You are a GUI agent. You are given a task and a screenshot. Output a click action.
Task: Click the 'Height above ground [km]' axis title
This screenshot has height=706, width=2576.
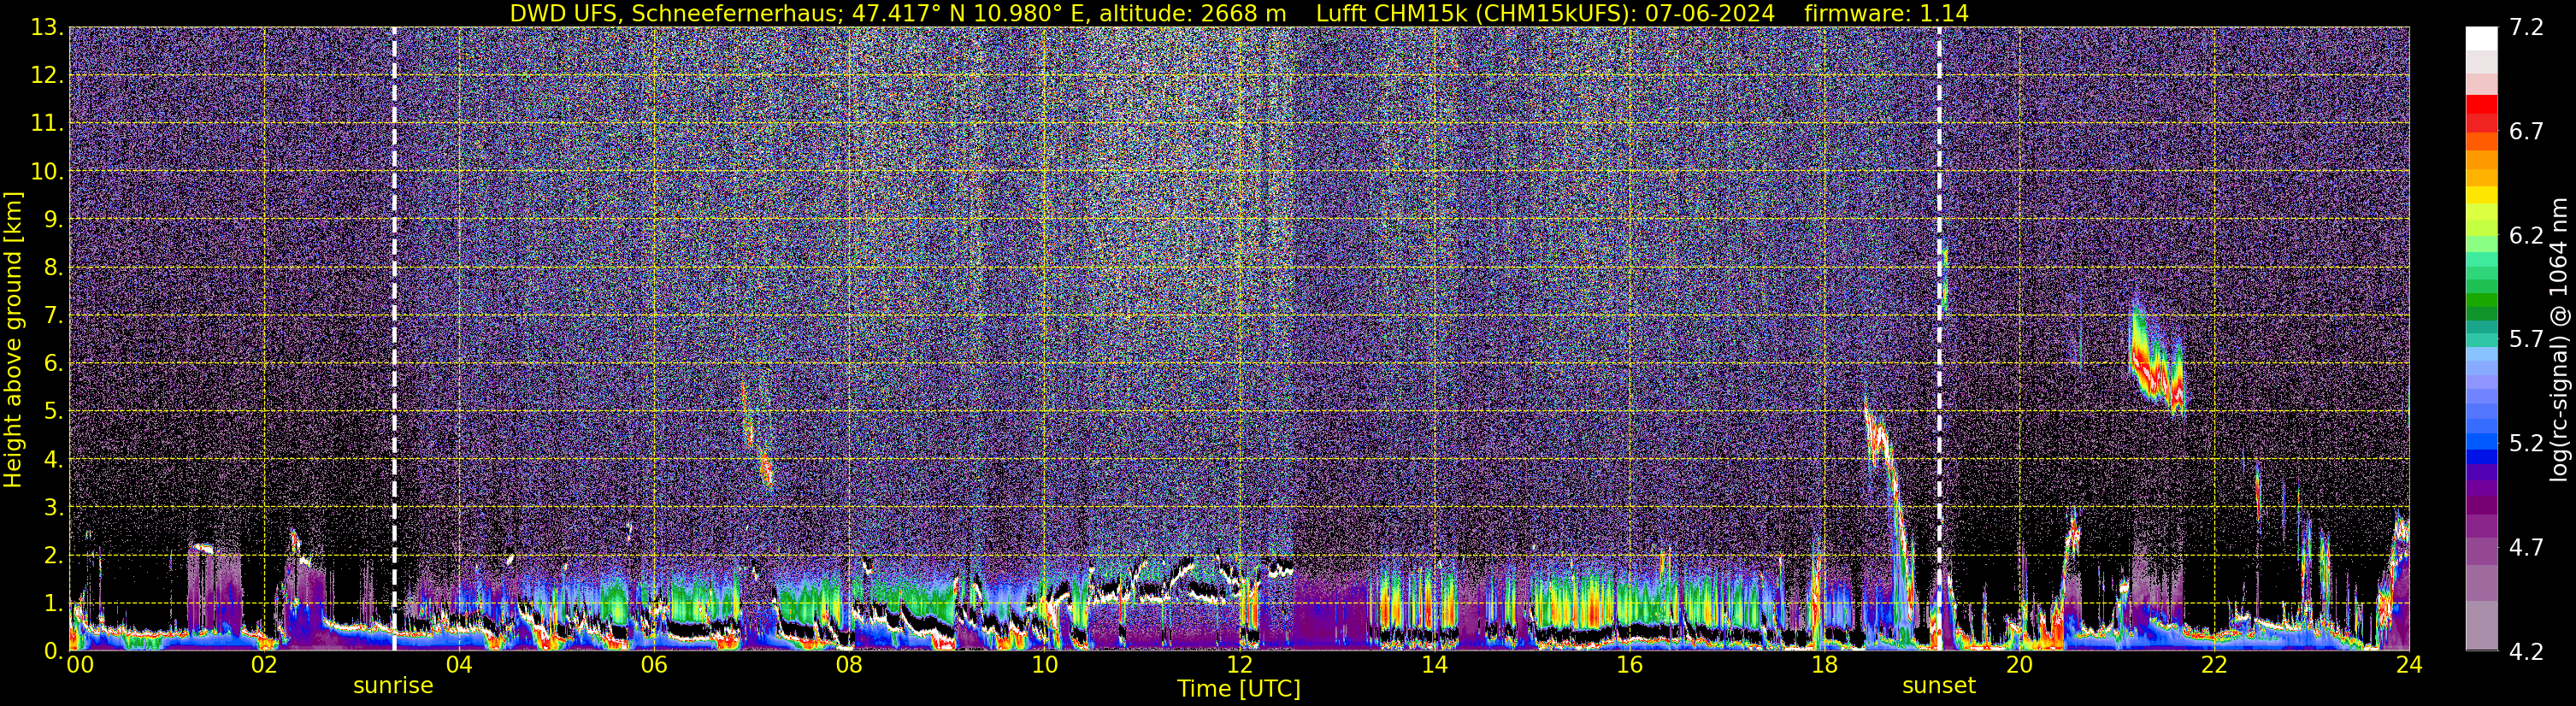click(13, 339)
